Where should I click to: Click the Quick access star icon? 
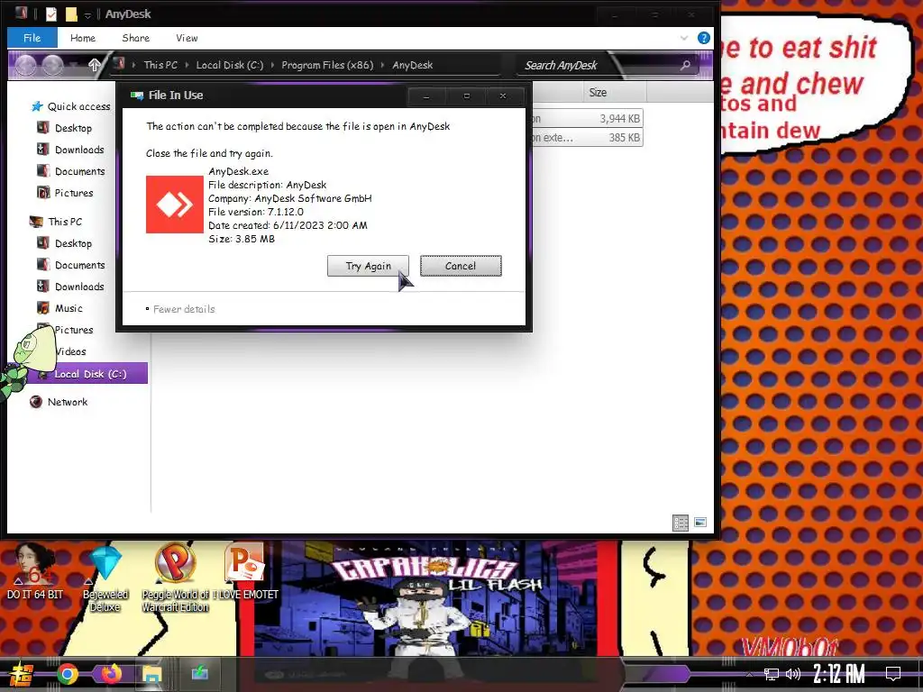point(37,106)
